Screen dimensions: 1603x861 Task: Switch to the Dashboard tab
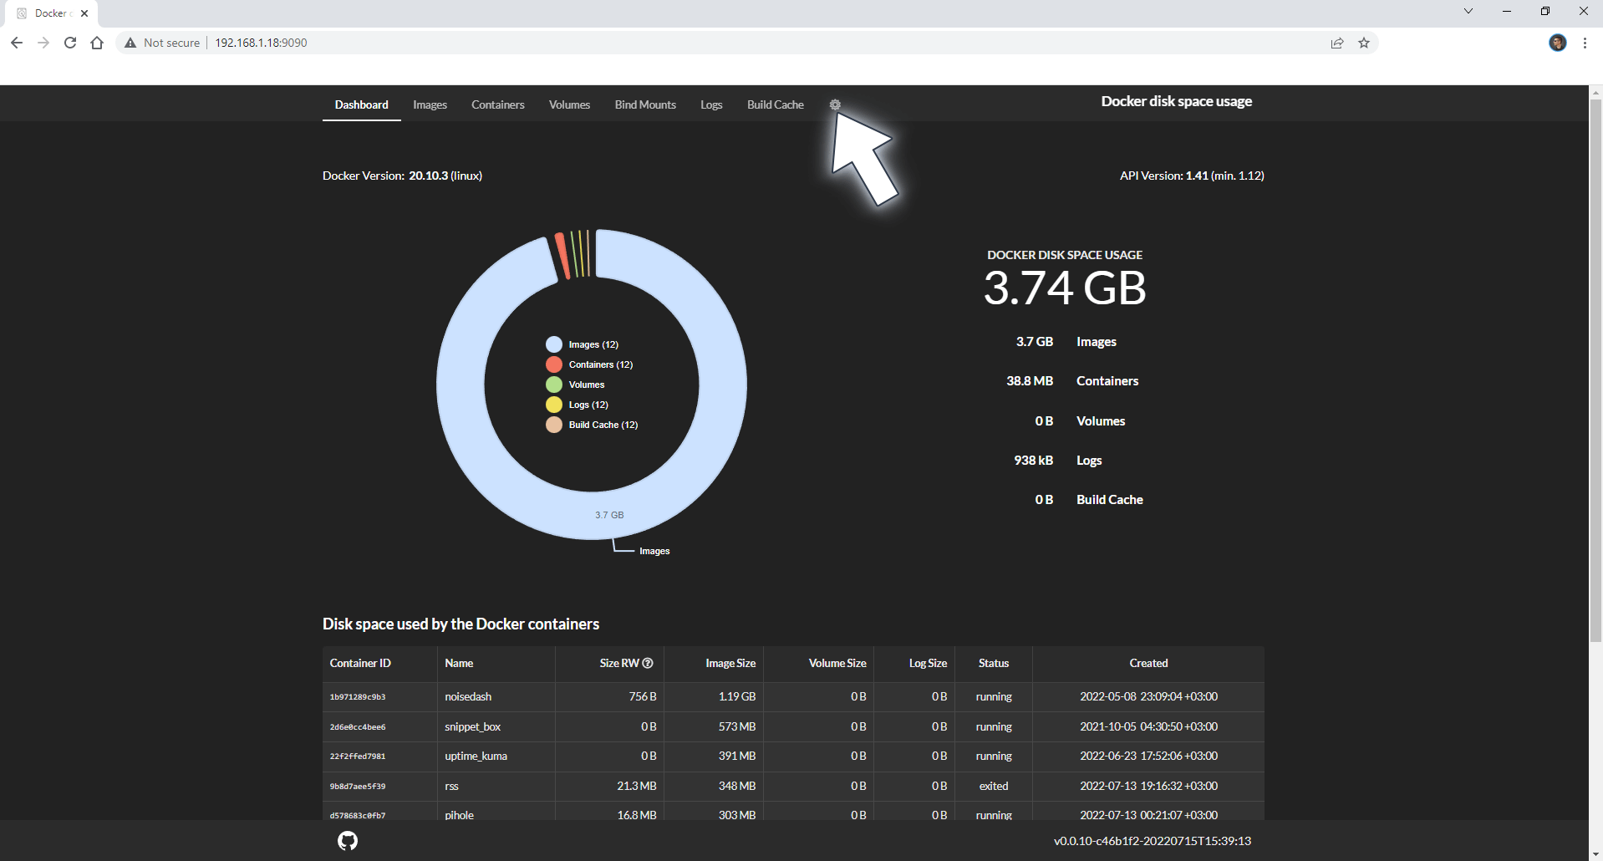point(362,104)
